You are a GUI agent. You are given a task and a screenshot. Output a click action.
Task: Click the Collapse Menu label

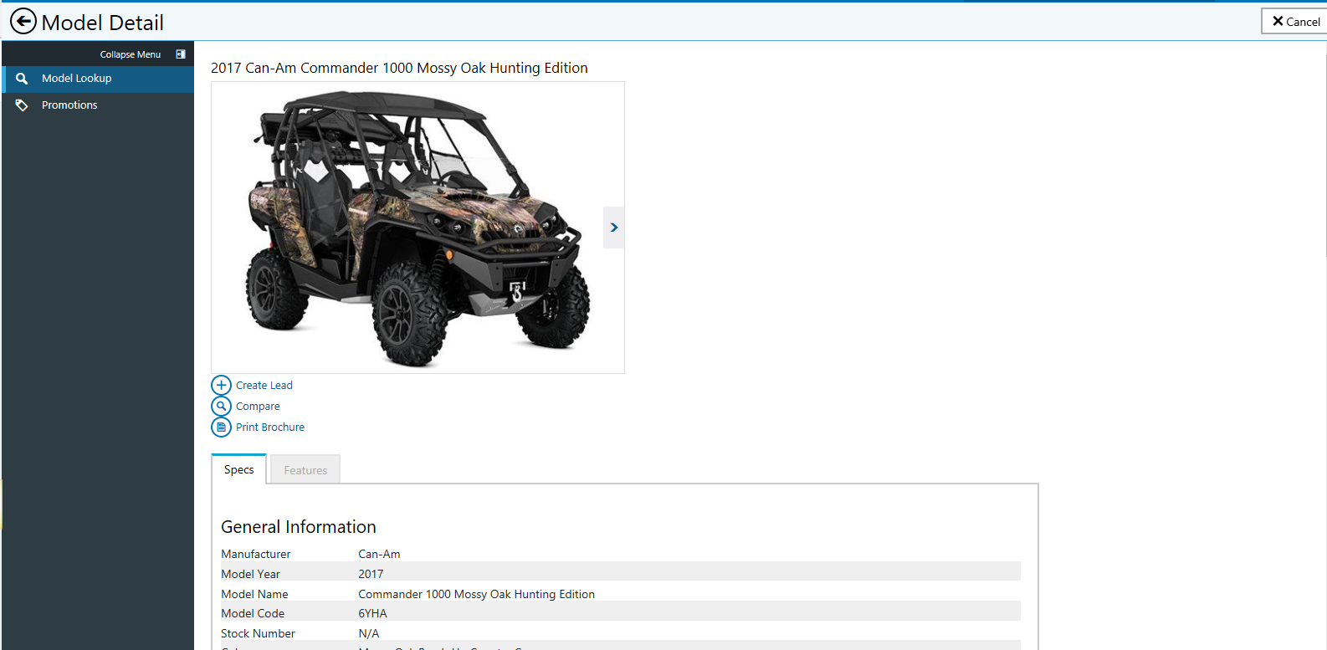pyautogui.click(x=131, y=54)
